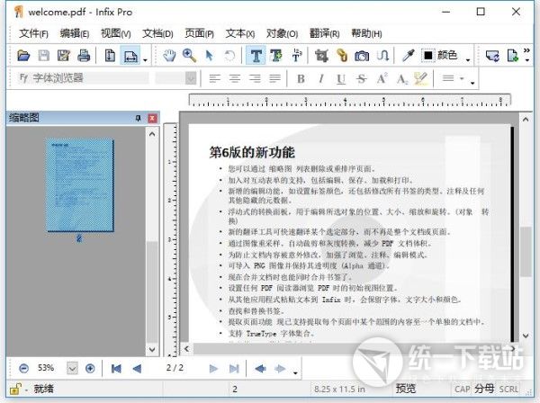Toggle underline text formatting
Screen dimensions: 540x403
click(341, 78)
